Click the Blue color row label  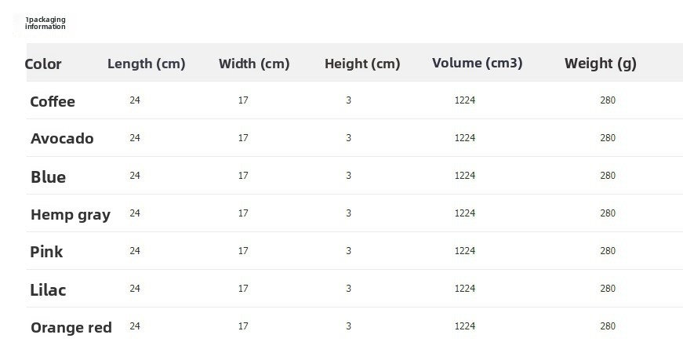pos(48,177)
